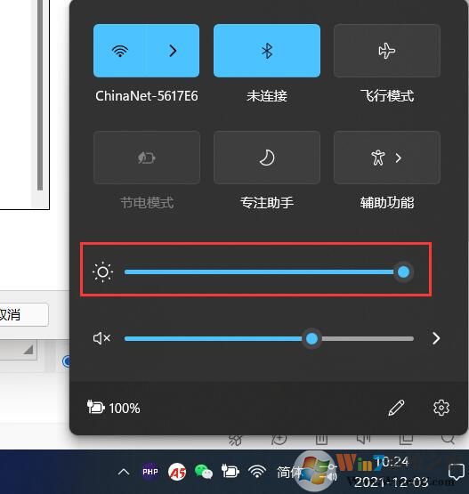Screen dimensions: 469x494
Task: Edit quick settings with the pencil icon
Action: [x=396, y=408]
